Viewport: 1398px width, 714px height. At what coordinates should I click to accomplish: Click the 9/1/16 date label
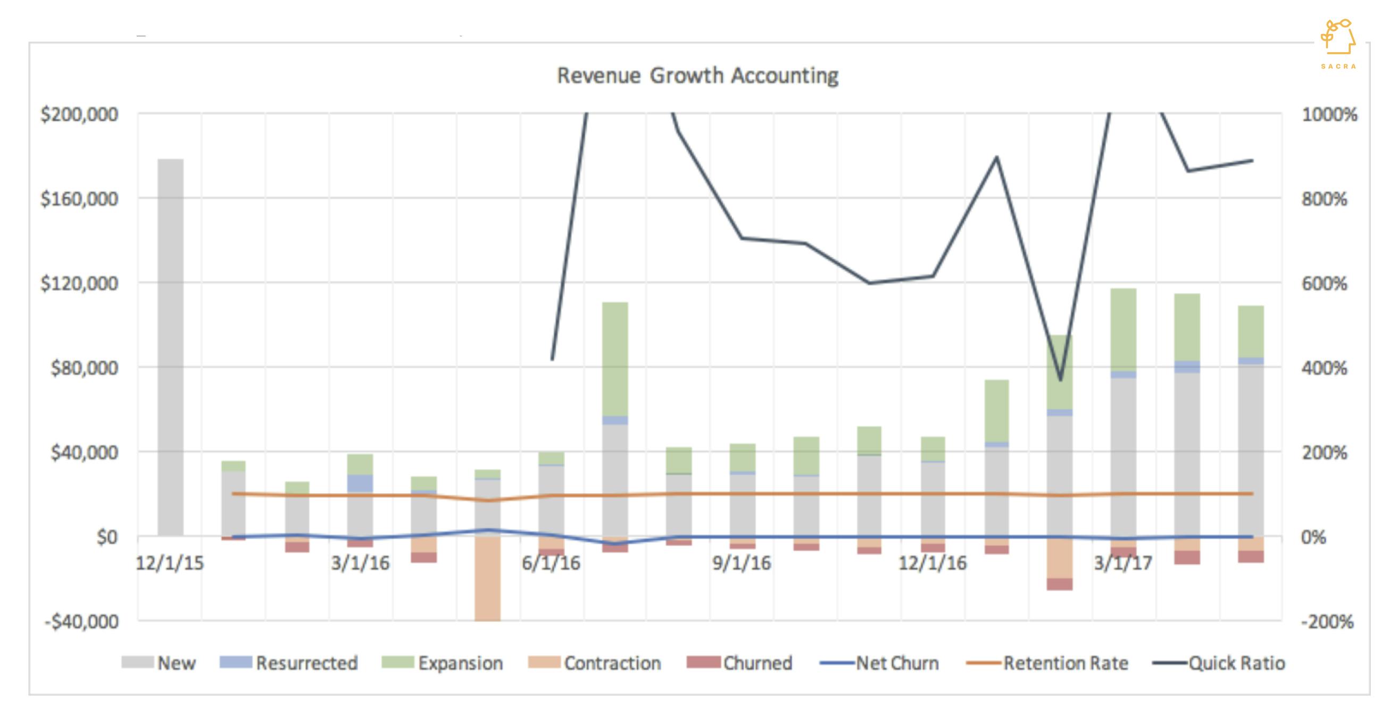742,563
